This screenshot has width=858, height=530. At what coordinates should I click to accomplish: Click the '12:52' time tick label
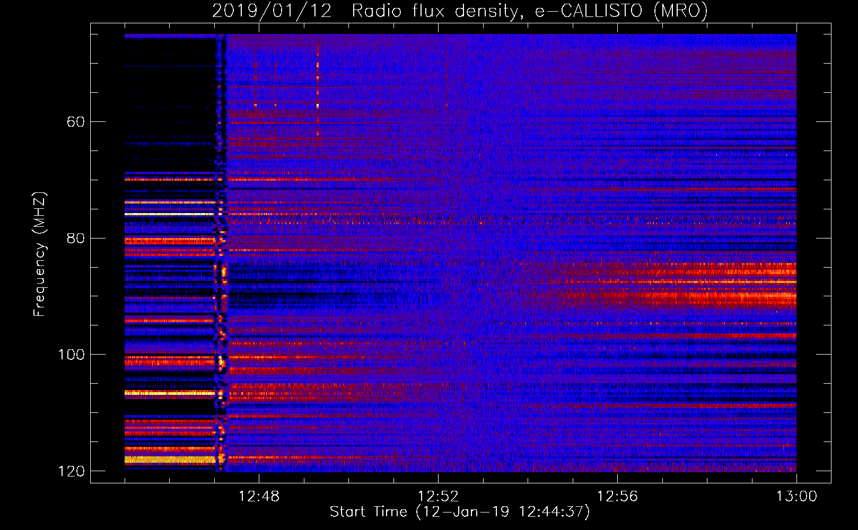438,497
